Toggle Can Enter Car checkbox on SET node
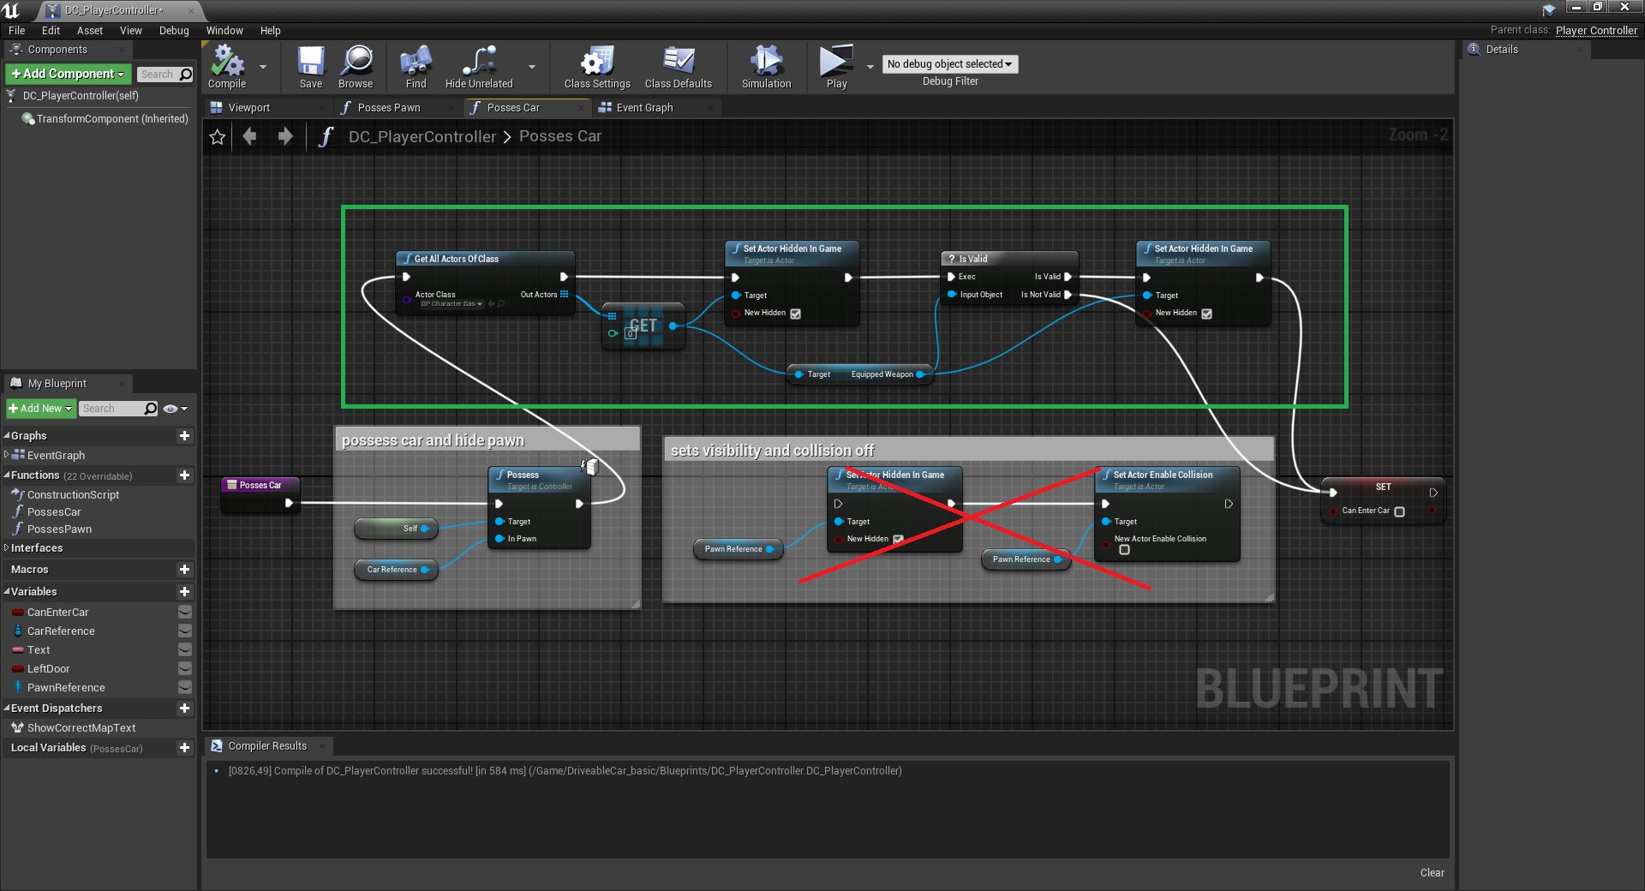1645x891 pixels. [1399, 511]
